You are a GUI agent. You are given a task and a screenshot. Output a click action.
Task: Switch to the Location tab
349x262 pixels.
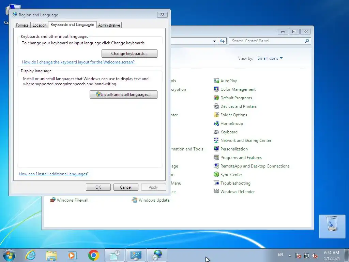pyautogui.click(x=40, y=25)
